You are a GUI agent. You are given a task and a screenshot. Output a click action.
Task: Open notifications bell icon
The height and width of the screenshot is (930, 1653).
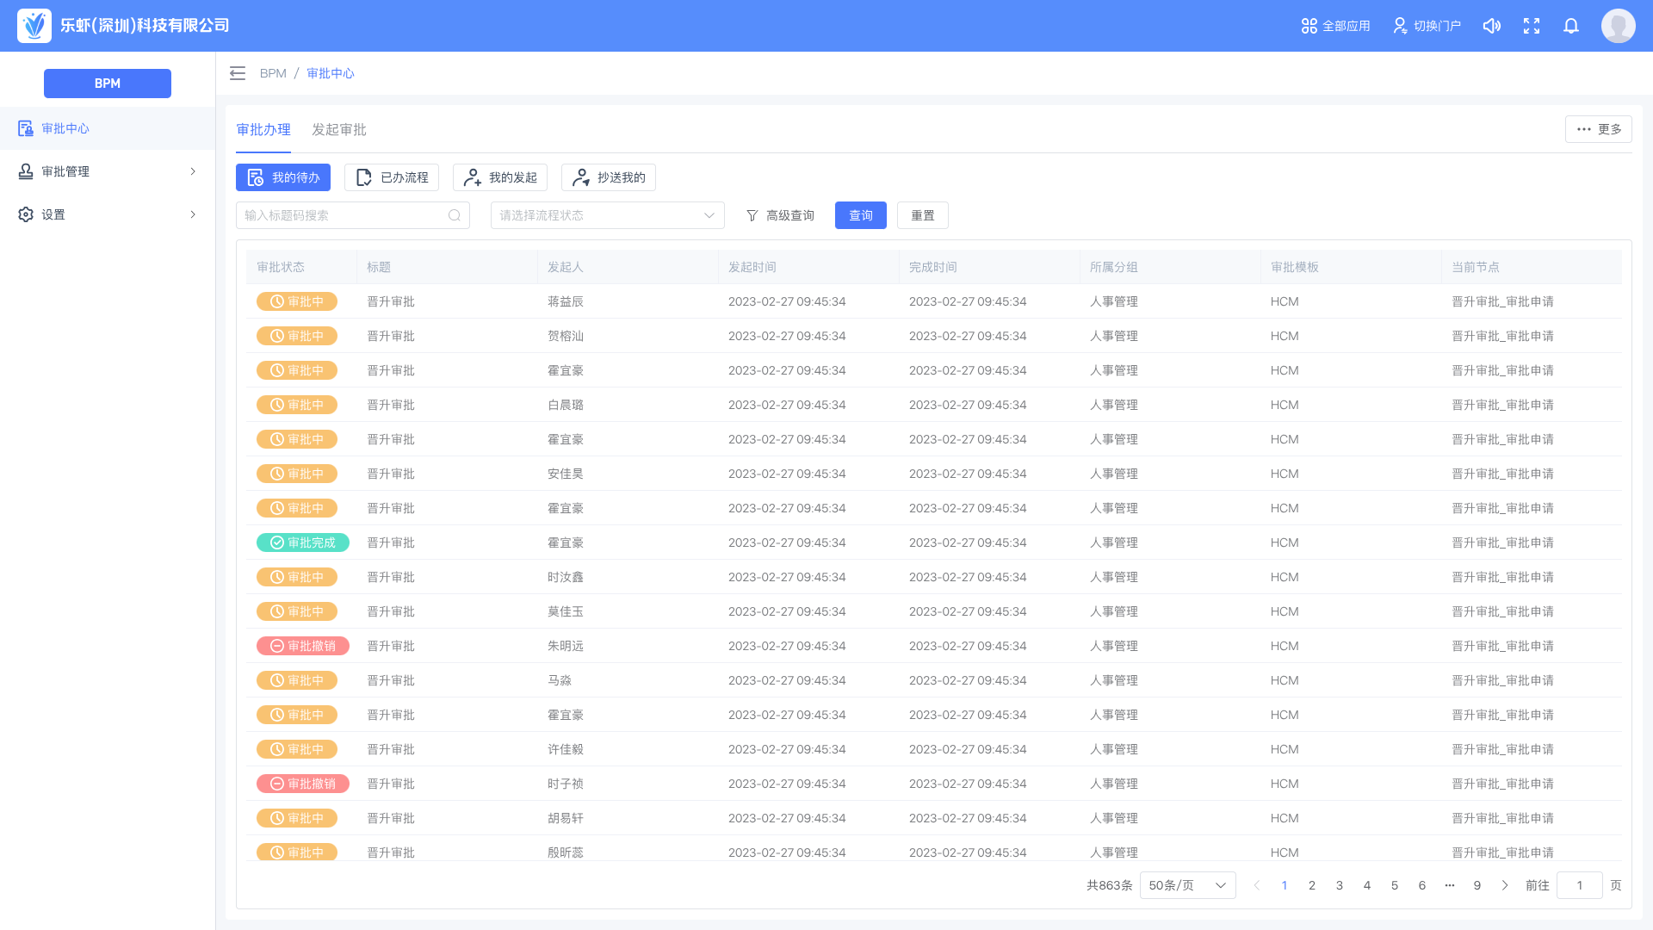click(x=1571, y=26)
